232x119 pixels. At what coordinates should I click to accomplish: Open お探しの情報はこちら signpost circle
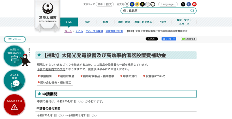point(14,56)
